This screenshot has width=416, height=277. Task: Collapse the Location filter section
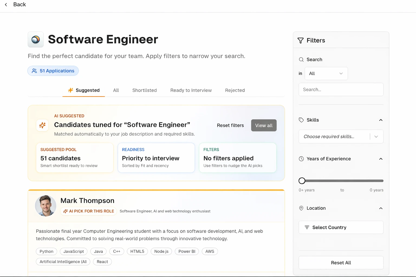[x=381, y=208]
